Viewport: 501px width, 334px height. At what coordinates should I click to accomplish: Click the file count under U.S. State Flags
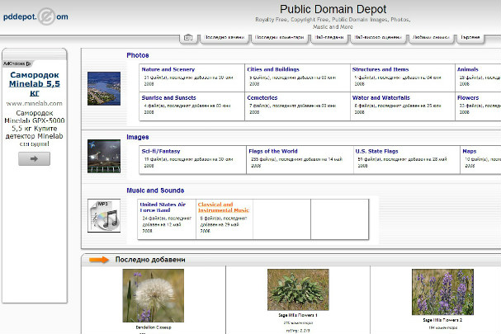(402, 162)
